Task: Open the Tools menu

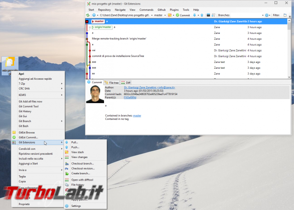Action: [186, 10]
